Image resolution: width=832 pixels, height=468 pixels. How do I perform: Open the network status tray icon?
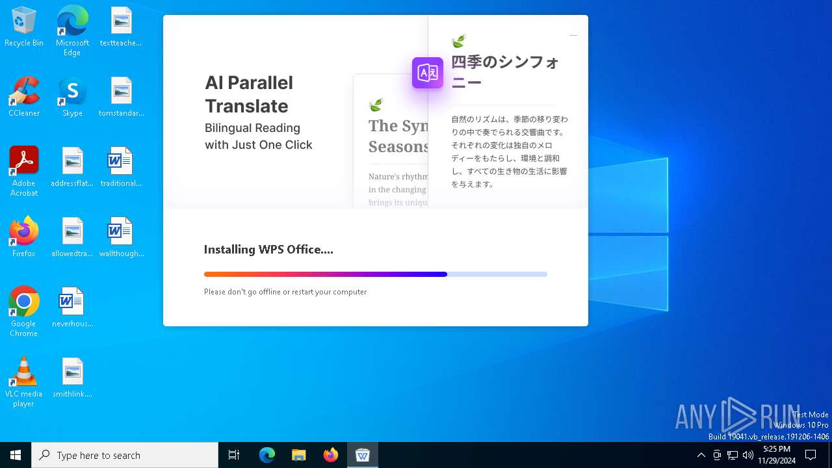(x=733, y=455)
